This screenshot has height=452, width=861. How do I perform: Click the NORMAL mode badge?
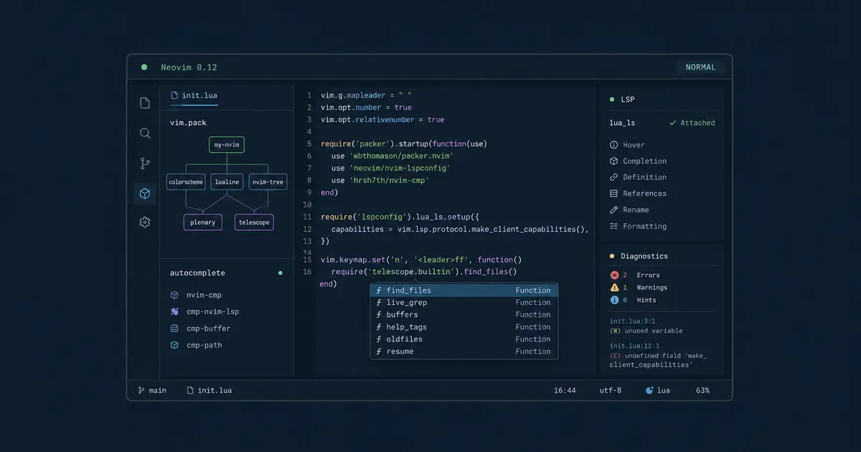tap(700, 67)
